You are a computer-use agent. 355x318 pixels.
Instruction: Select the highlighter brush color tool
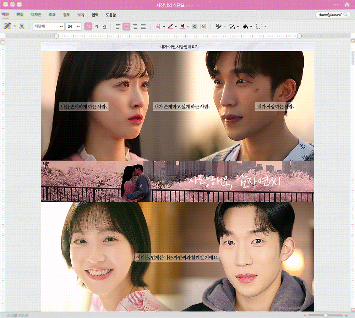coord(170,27)
